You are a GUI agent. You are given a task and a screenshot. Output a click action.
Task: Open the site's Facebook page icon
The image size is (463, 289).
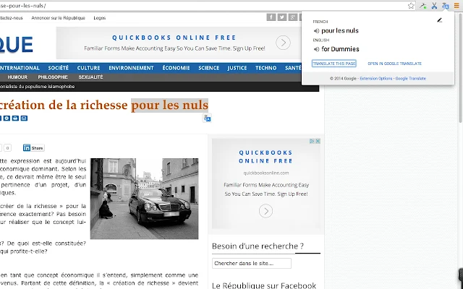point(271,17)
